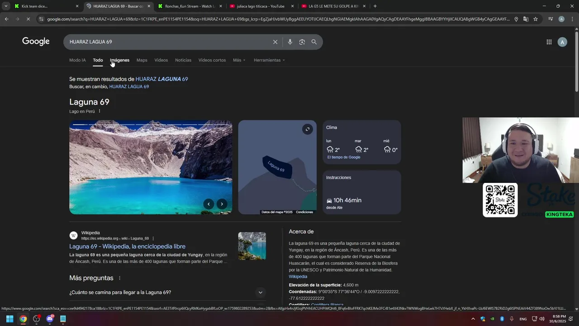Image resolution: width=579 pixels, height=326 pixels.
Task: Open corrected HUARAZ LAGUNA 69 results link
Action: (x=161, y=79)
